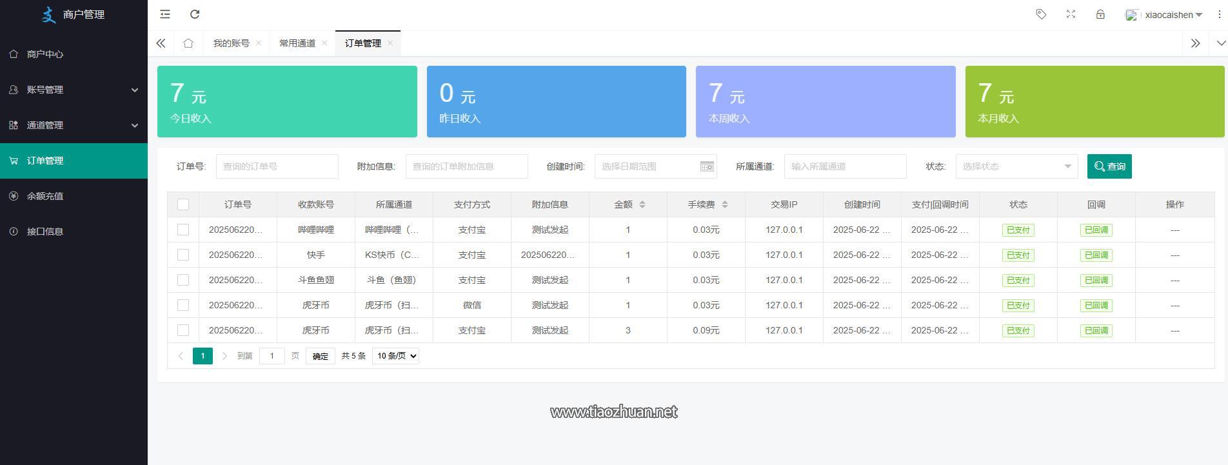Expand the 账号管理 sidebar menu
The width and height of the screenshot is (1228, 465).
coord(74,90)
